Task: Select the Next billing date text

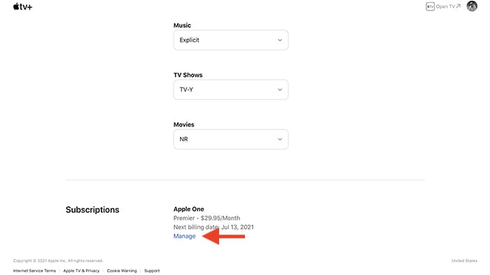Action: tap(213, 227)
